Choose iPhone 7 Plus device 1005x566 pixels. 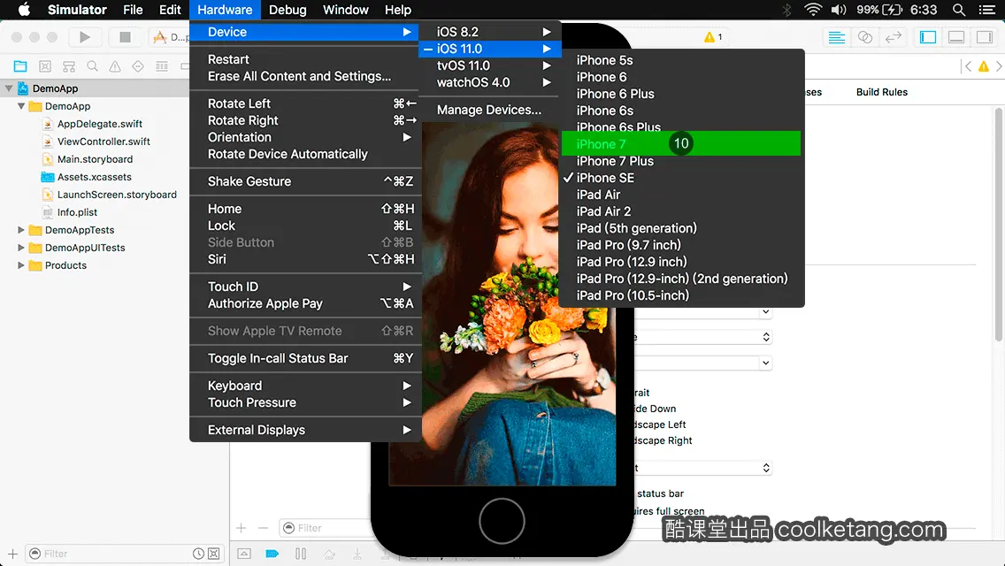680,161
